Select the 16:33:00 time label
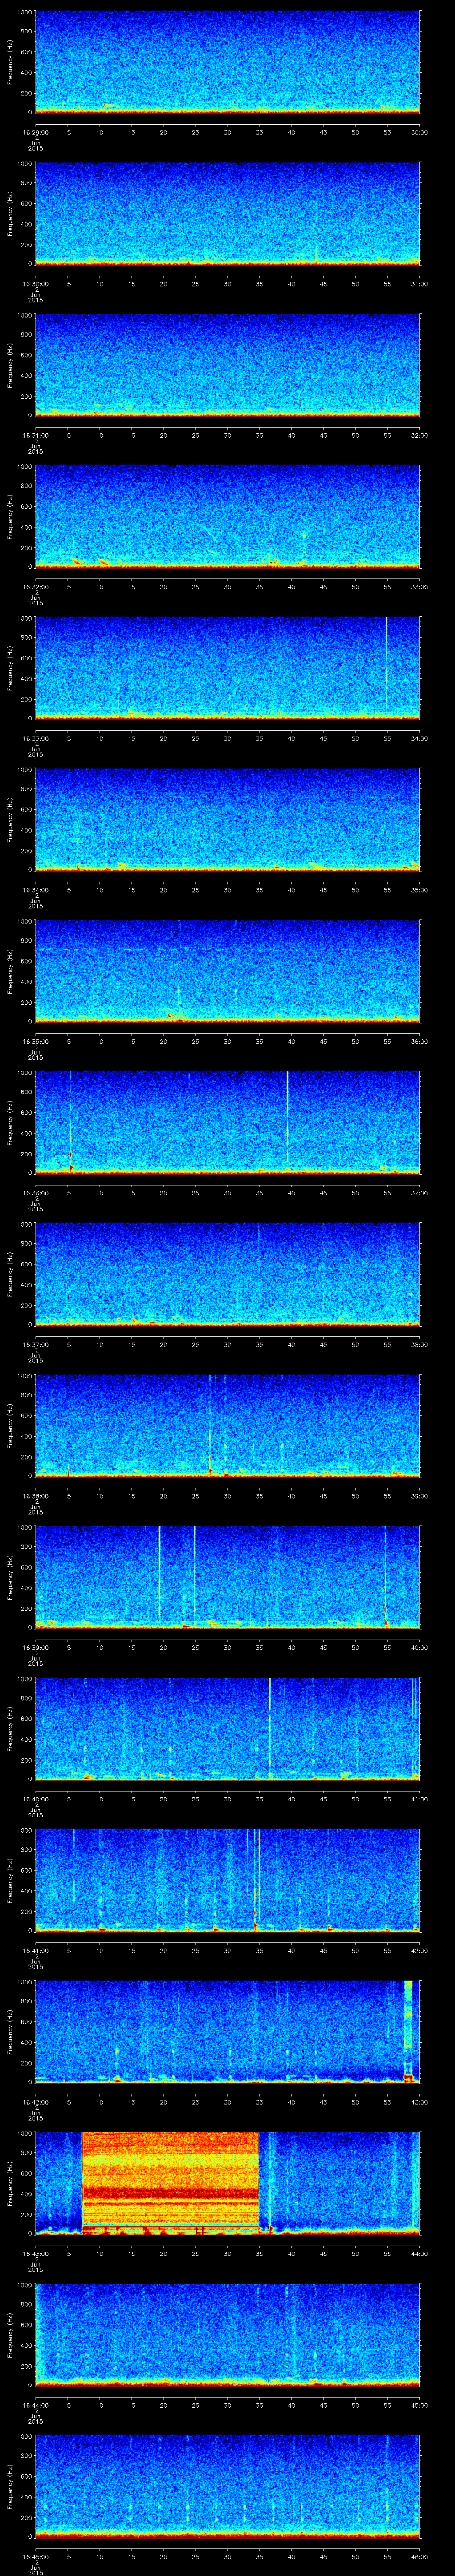The width and height of the screenshot is (455, 2576). tap(35, 738)
